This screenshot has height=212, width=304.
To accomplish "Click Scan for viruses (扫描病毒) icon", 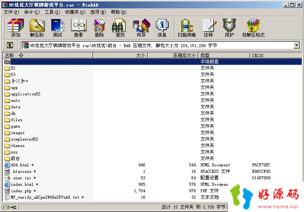I will [x=187, y=28].
